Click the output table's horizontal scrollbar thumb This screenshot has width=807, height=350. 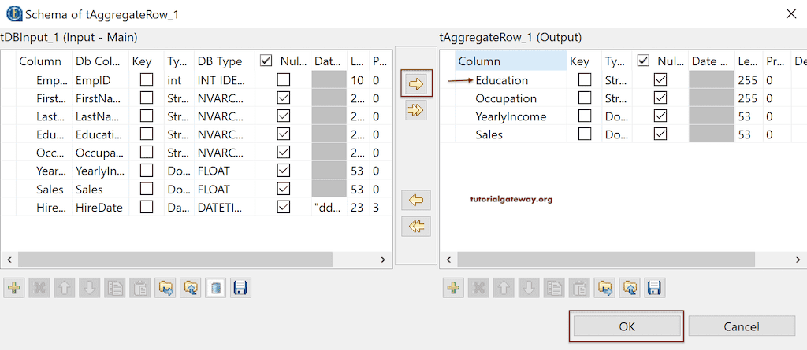[x=606, y=260]
